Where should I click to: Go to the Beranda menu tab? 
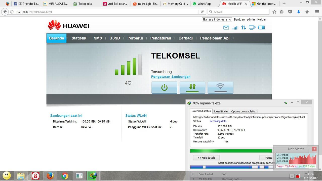tap(56, 38)
